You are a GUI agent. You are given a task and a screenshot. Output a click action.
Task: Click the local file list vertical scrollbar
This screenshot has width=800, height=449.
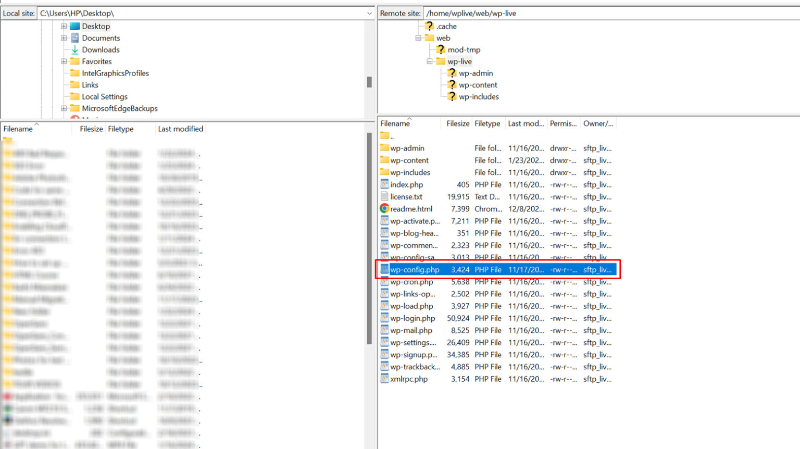pyautogui.click(x=369, y=234)
